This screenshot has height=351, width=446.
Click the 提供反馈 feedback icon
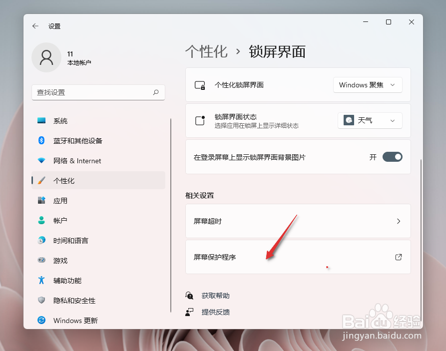189,312
